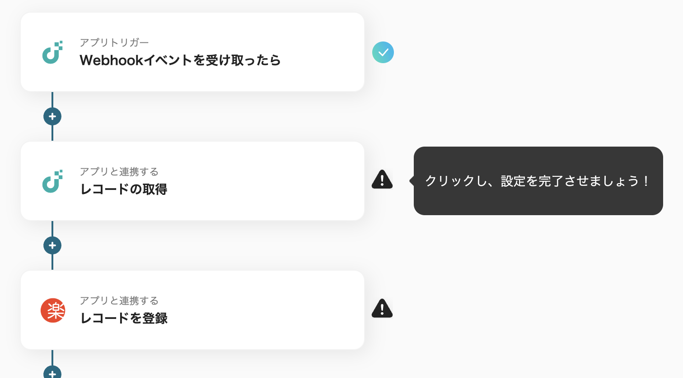683x378 pixels.
Task: Click the plus button below the レコードを登録 card
Action: point(52,373)
